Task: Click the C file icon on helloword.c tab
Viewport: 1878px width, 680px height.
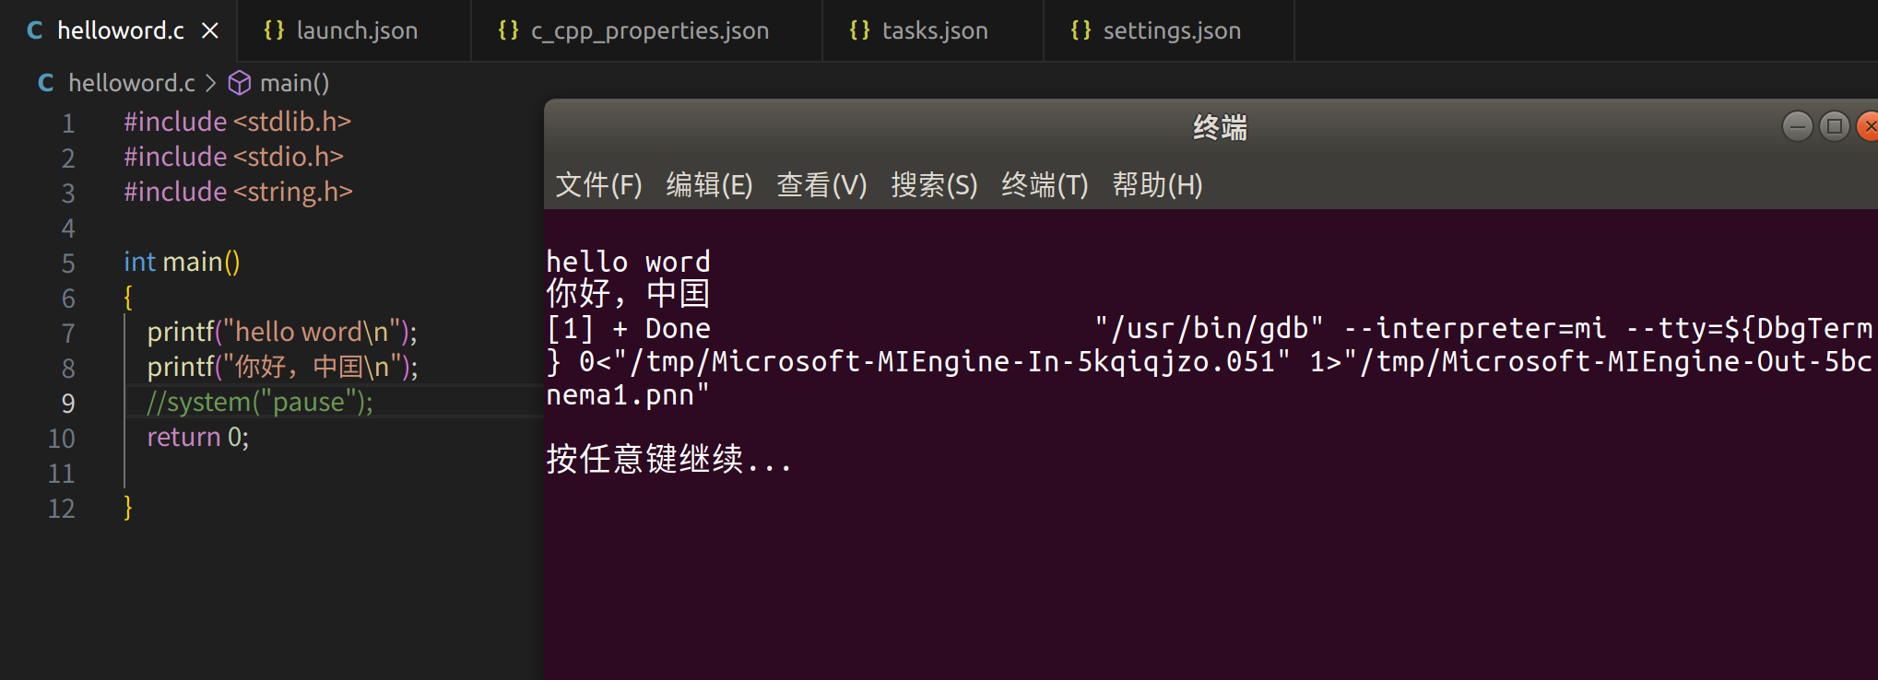Action: point(35,30)
